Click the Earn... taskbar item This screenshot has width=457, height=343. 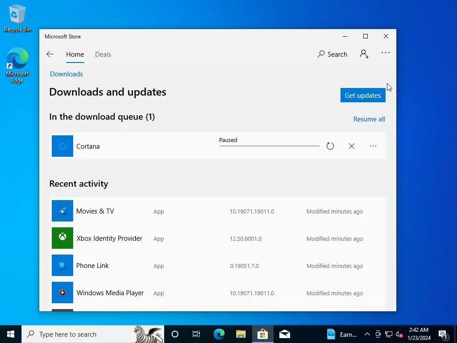click(x=341, y=334)
